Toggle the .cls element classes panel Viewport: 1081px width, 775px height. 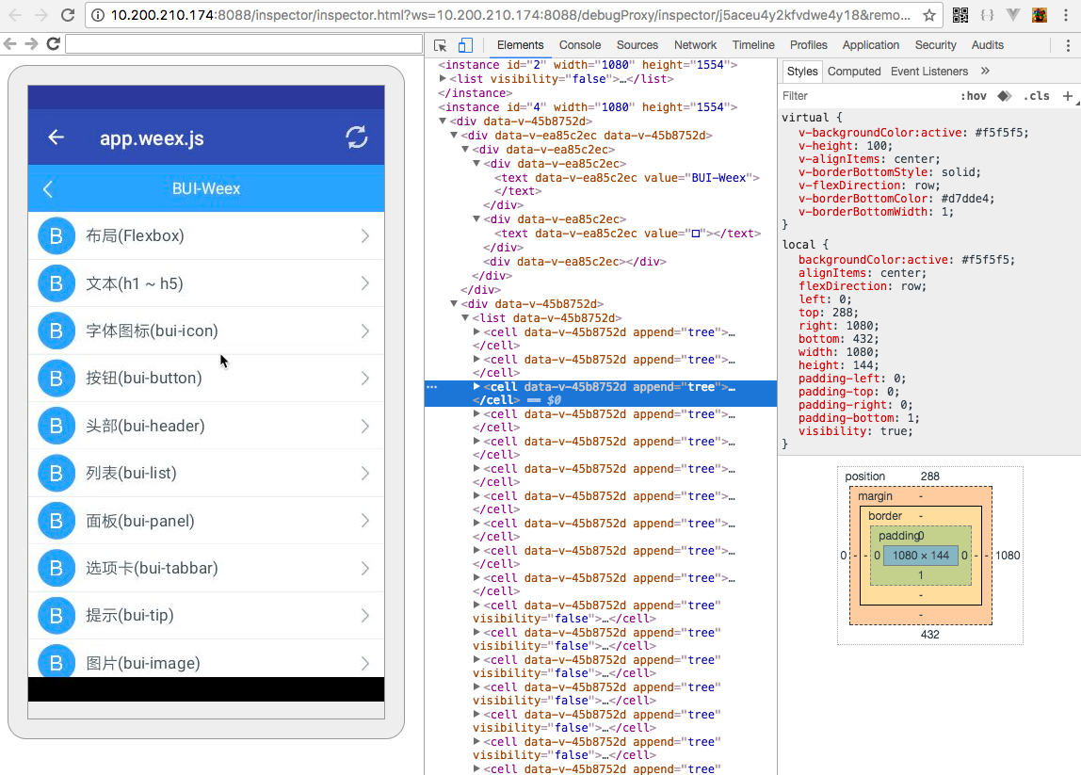(x=1037, y=95)
